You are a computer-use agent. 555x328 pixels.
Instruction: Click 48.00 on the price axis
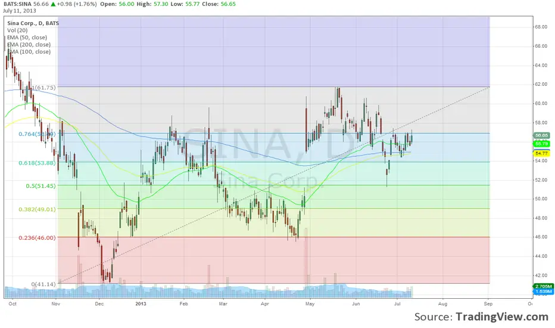click(x=541, y=218)
